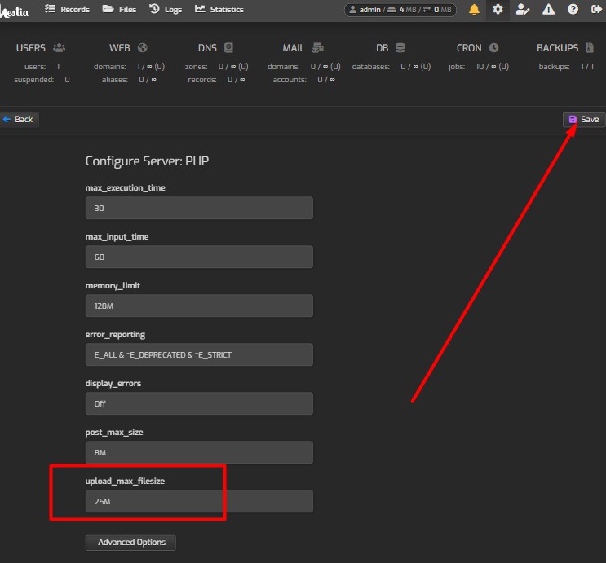This screenshot has height=563, width=606.
Task: Click the edit user profile icon
Action: tap(523, 9)
